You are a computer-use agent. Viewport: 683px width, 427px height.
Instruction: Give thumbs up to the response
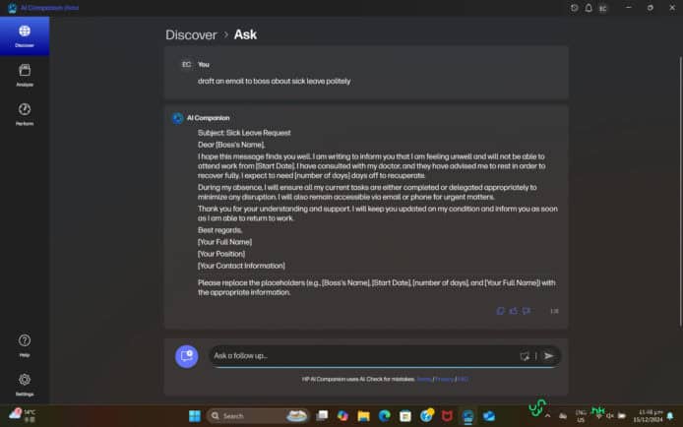[x=514, y=311]
